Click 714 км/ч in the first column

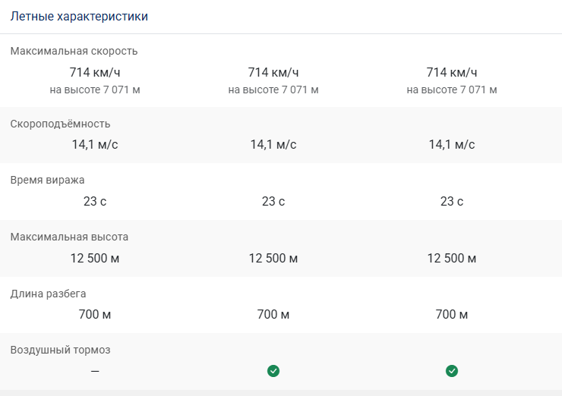[95, 72]
